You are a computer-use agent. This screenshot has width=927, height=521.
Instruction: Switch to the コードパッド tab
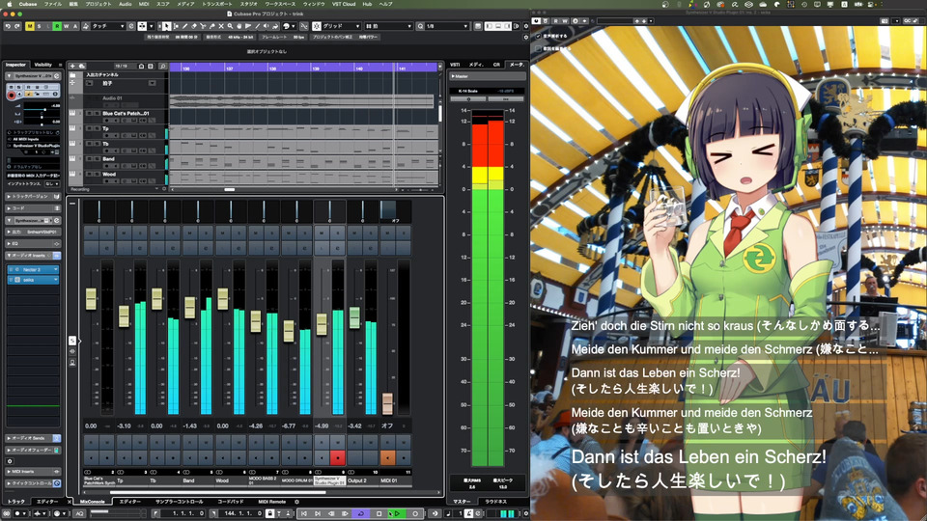pos(230,502)
